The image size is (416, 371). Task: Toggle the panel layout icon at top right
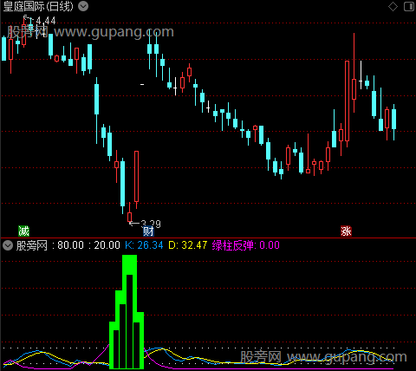click(x=409, y=6)
